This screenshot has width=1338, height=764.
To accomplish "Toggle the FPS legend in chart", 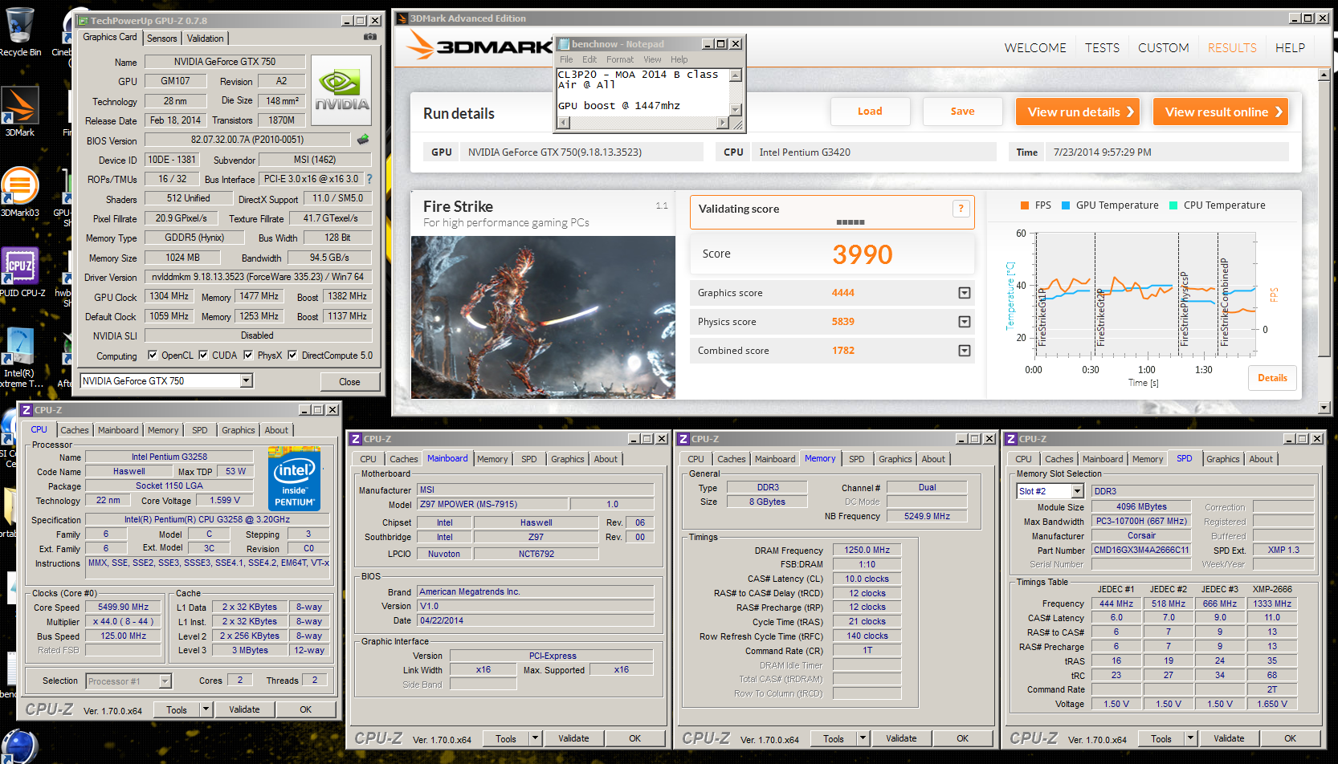I will point(1035,205).
